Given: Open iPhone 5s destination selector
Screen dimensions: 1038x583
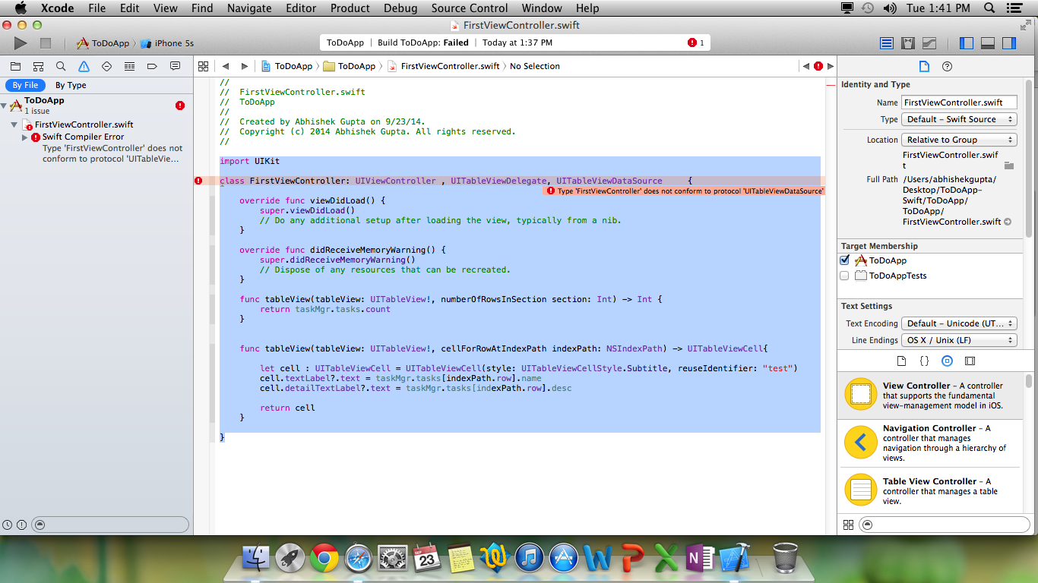Looking at the screenshot, I should point(168,43).
